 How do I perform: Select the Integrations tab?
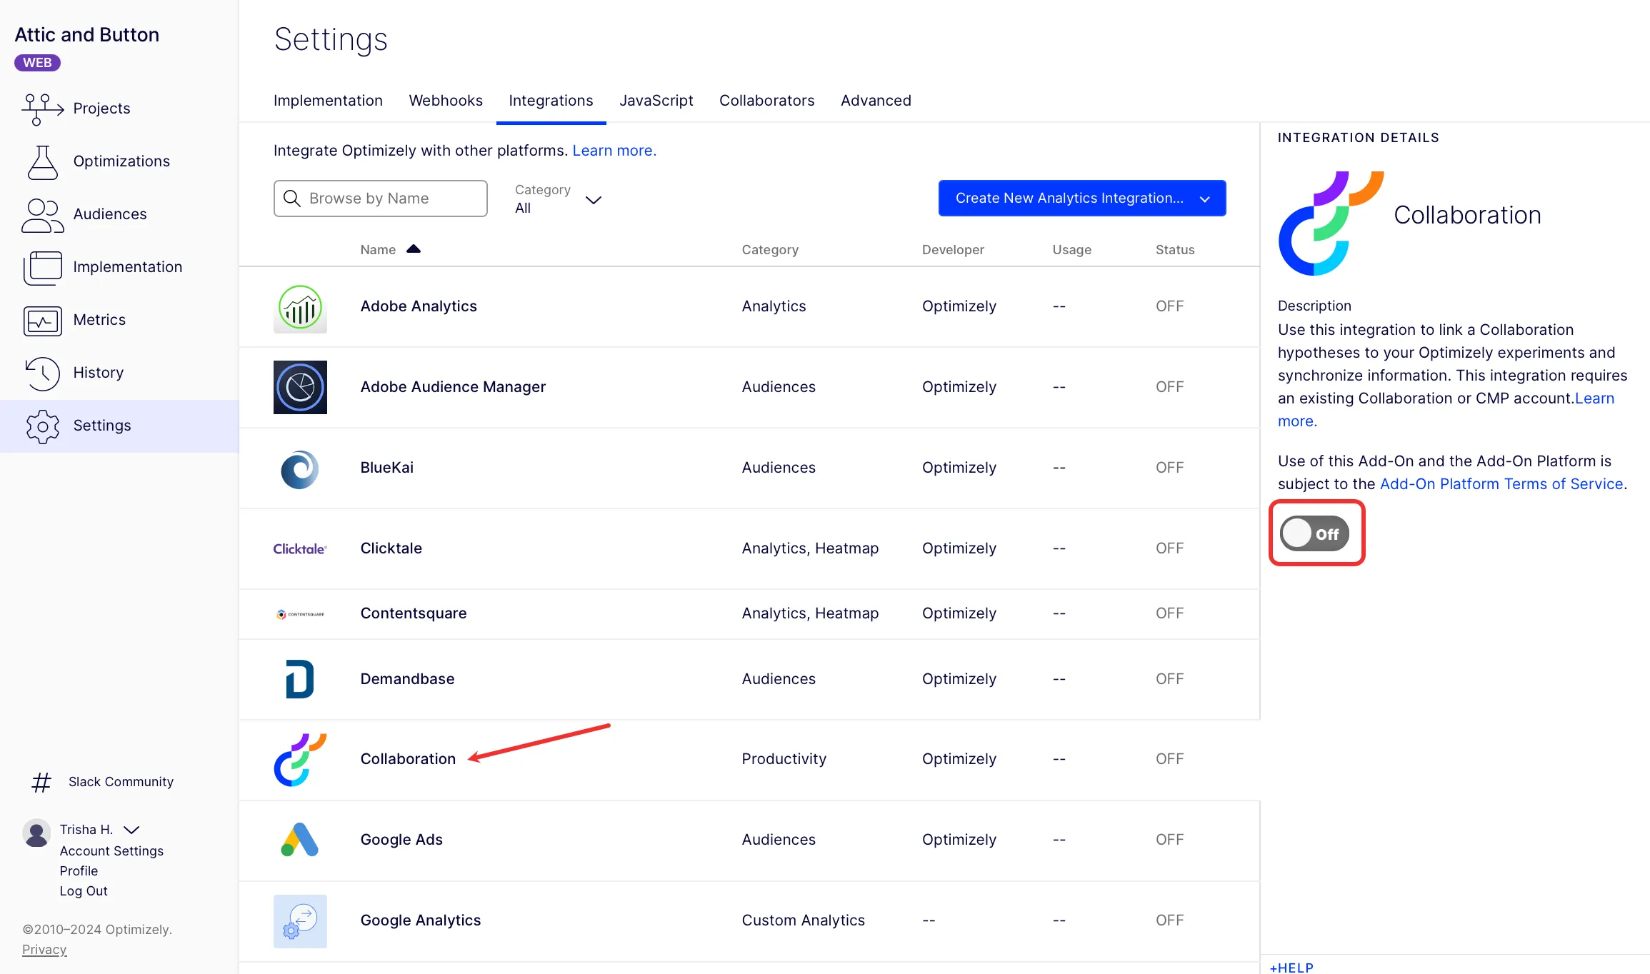point(551,101)
